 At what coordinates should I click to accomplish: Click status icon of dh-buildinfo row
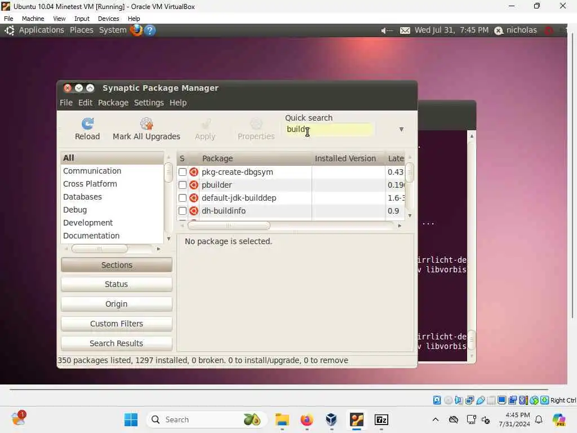point(194,211)
